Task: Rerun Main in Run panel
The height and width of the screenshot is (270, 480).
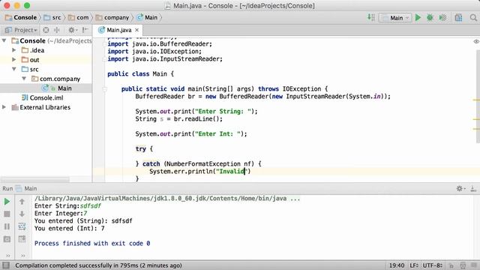Action: [x=7, y=202]
